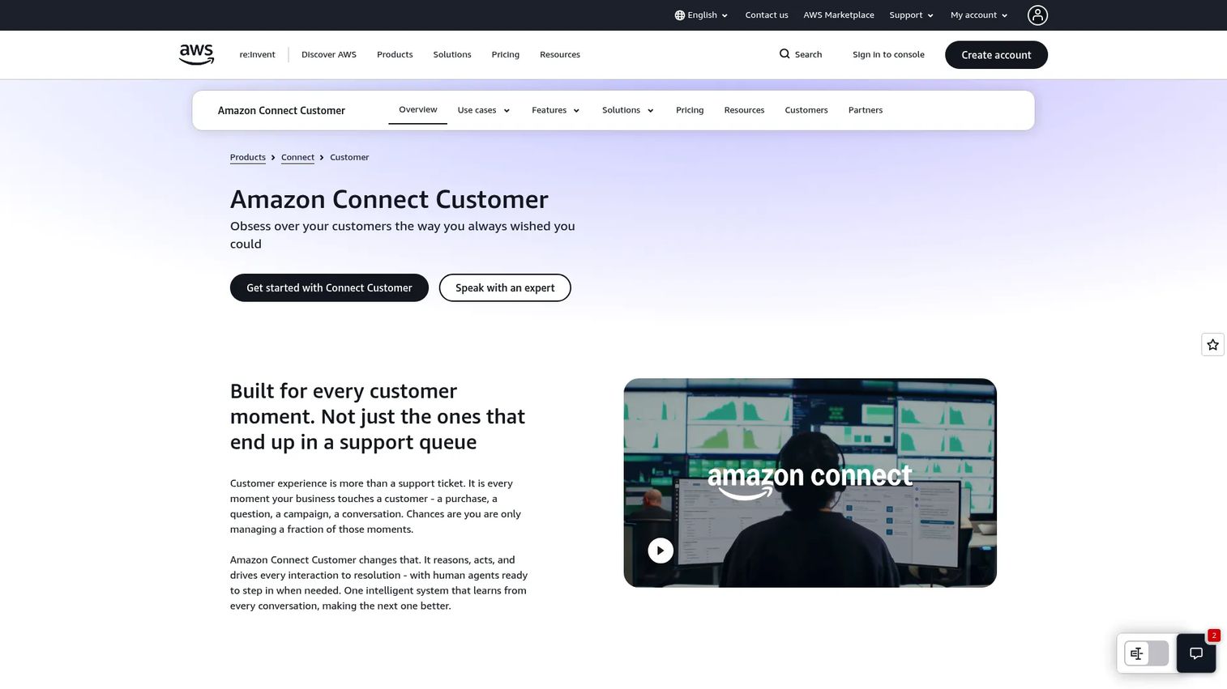The height and width of the screenshot is (689, 1227).
Task: Open the Partners tab
Action: (866, 110)
